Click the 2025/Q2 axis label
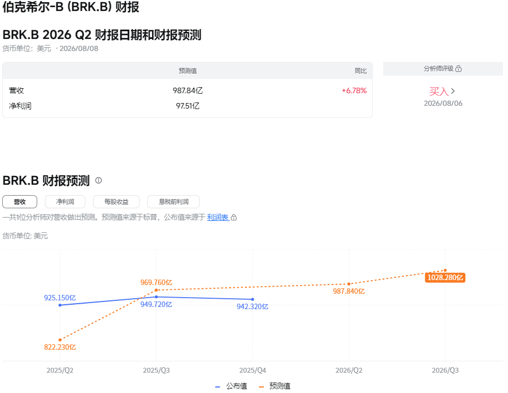The width and height of the screenshot is (508, 393). [60, 371]
